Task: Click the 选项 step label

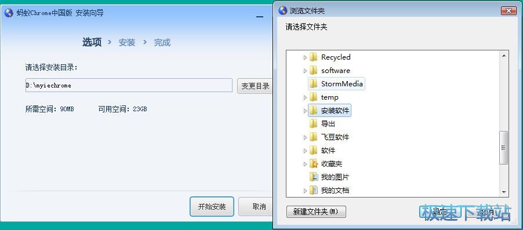Action: click(x=92, y=42)
